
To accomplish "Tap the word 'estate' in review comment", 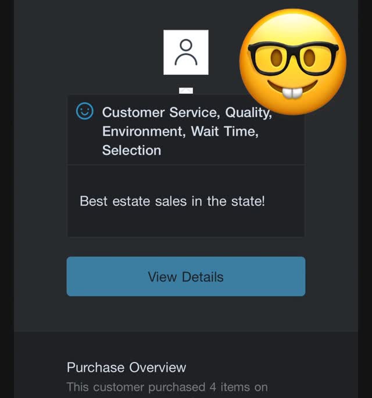I will 131,201.
